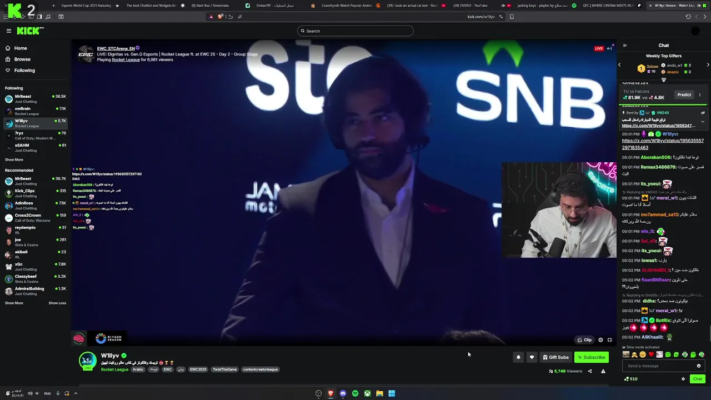Click the TwistTheGame tag

pyautogui.click(x=224, y=369)
